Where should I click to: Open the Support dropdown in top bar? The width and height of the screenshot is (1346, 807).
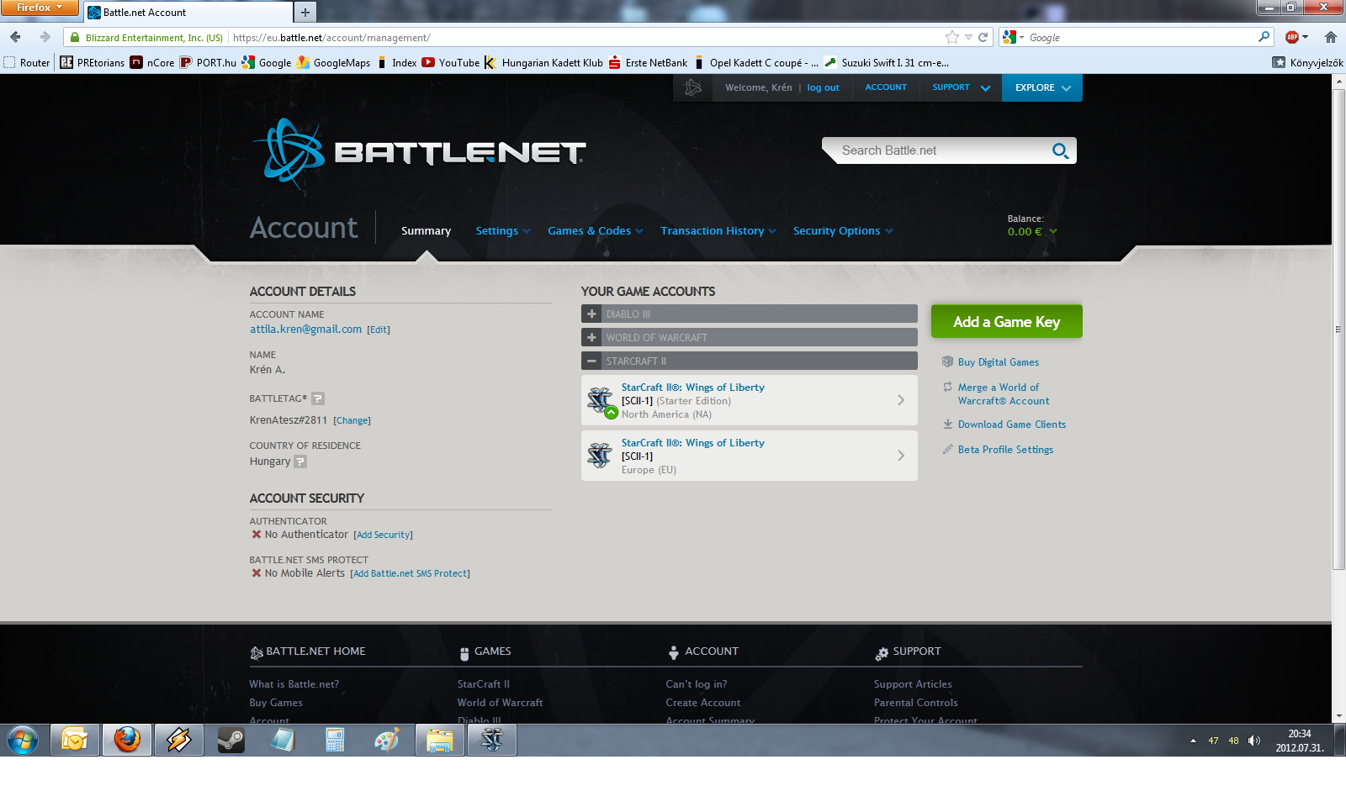coord(961,87)
